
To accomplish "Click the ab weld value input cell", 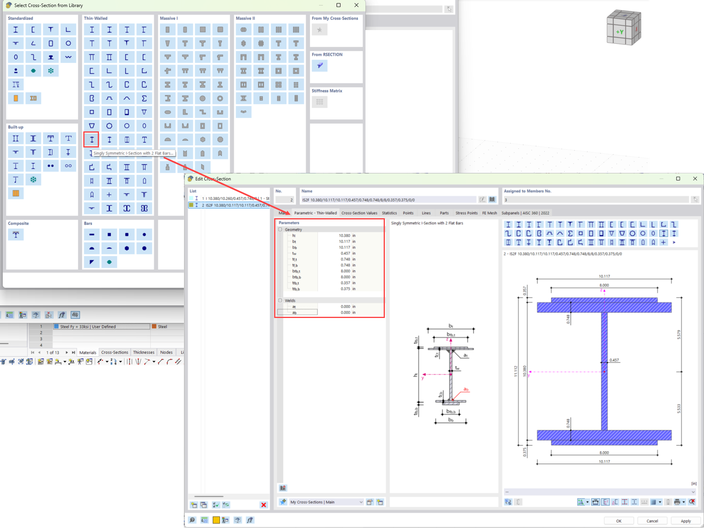I will (x=334, y=312).
